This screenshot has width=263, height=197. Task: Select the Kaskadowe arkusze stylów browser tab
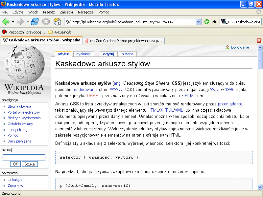tap(42, 40)
